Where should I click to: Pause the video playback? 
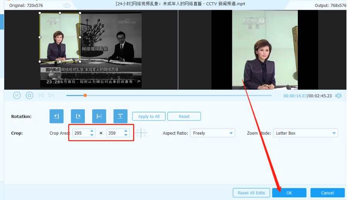point(17,95)
